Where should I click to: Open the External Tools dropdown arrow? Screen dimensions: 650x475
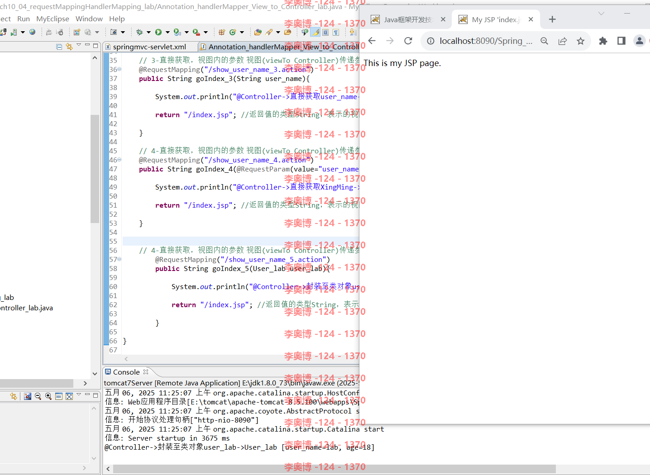pyautogui.click(x=206, y=32)
